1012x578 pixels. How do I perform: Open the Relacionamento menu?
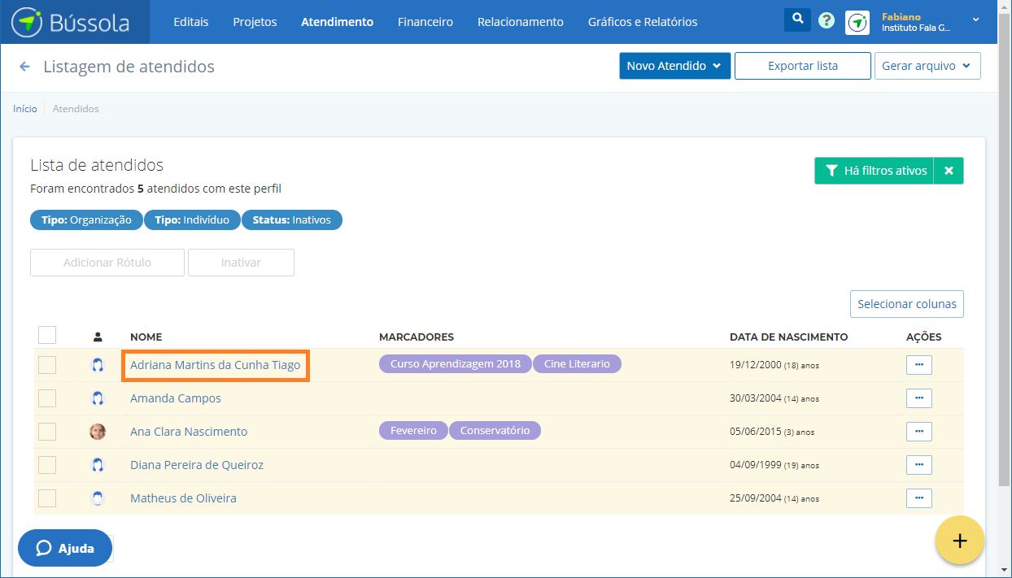(521, 22)
